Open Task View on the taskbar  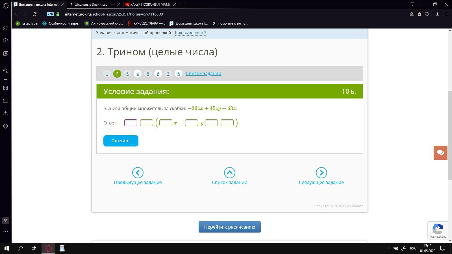coord(34,248)
